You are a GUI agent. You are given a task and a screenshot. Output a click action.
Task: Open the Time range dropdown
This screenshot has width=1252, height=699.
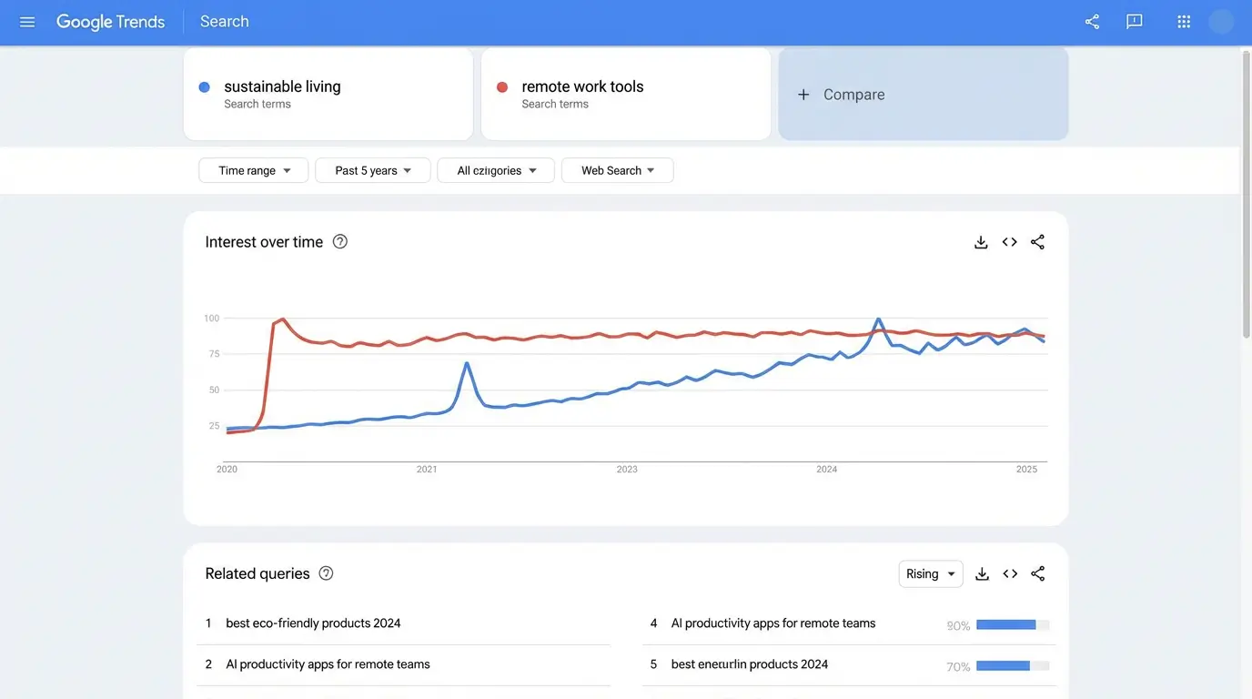click(253, 169)
